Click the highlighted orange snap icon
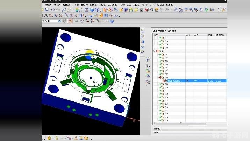The image size is (250, 141). coord(70,21)
